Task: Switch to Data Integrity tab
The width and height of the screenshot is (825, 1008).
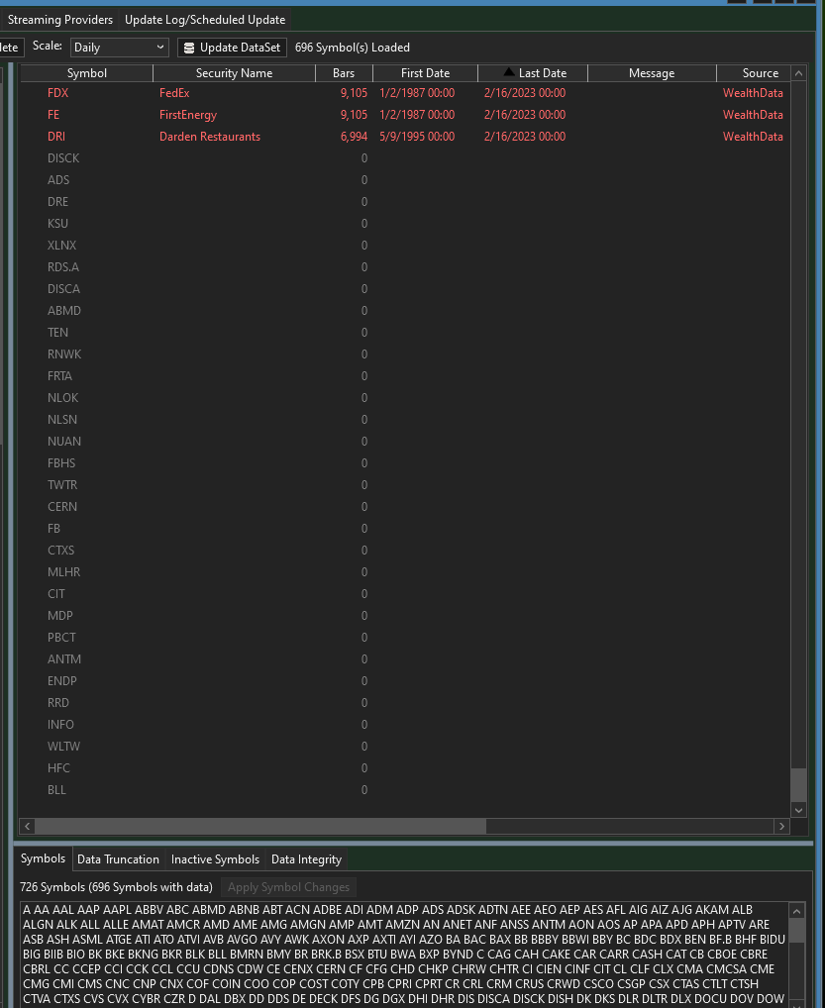Action: (x=306, y=859)
